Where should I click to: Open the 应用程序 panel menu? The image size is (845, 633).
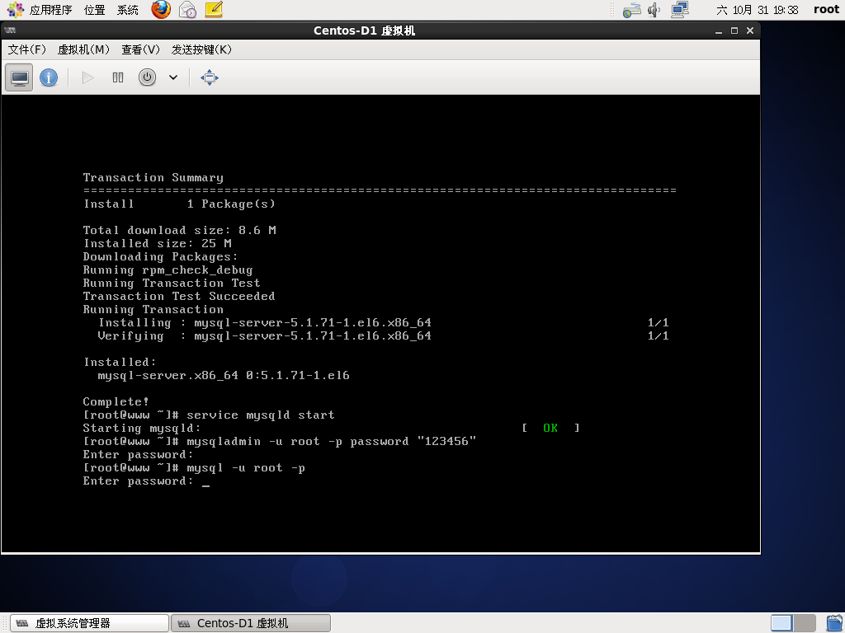click(x=40, y=10)
